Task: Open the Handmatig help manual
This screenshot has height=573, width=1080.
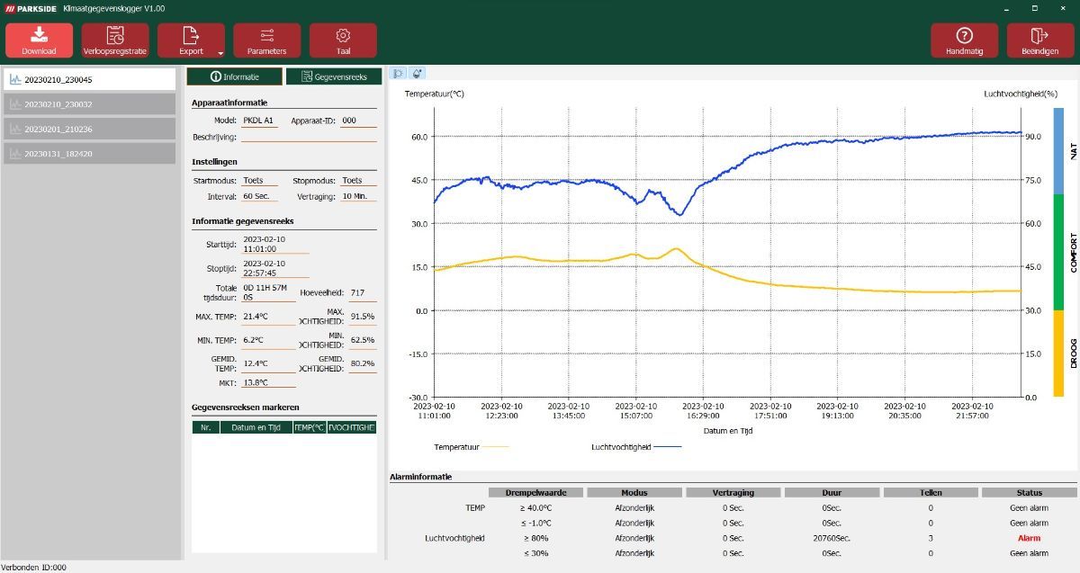Action: [x=964, y=40]
